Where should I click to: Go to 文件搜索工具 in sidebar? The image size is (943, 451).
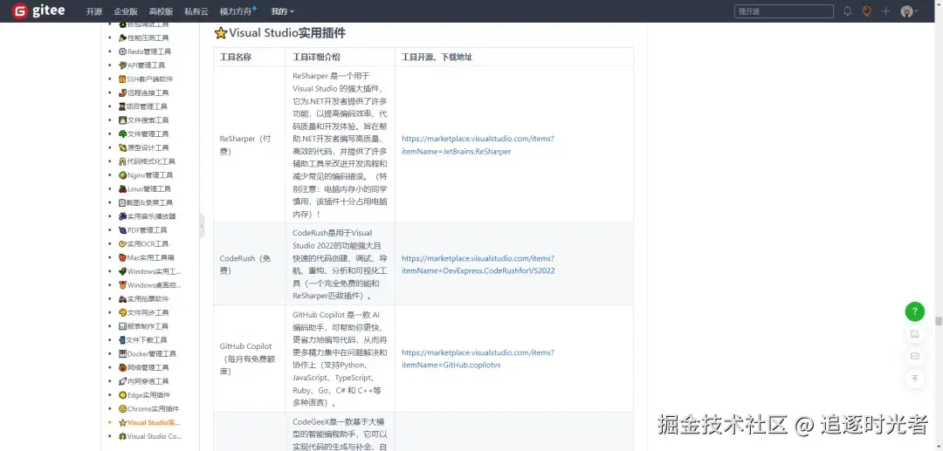[144, 120]
